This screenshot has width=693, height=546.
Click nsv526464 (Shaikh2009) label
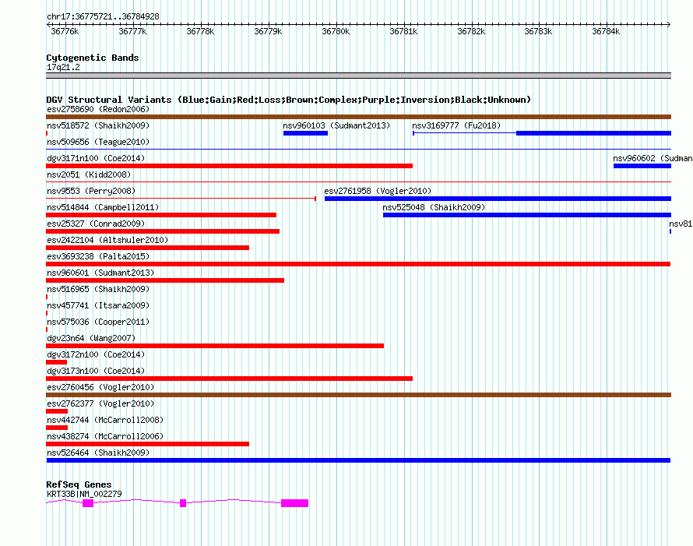tap(98, 453)
